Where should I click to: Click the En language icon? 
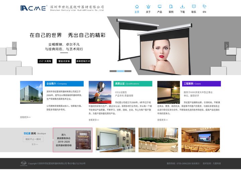pyautogui.click(x=205, y=6)
